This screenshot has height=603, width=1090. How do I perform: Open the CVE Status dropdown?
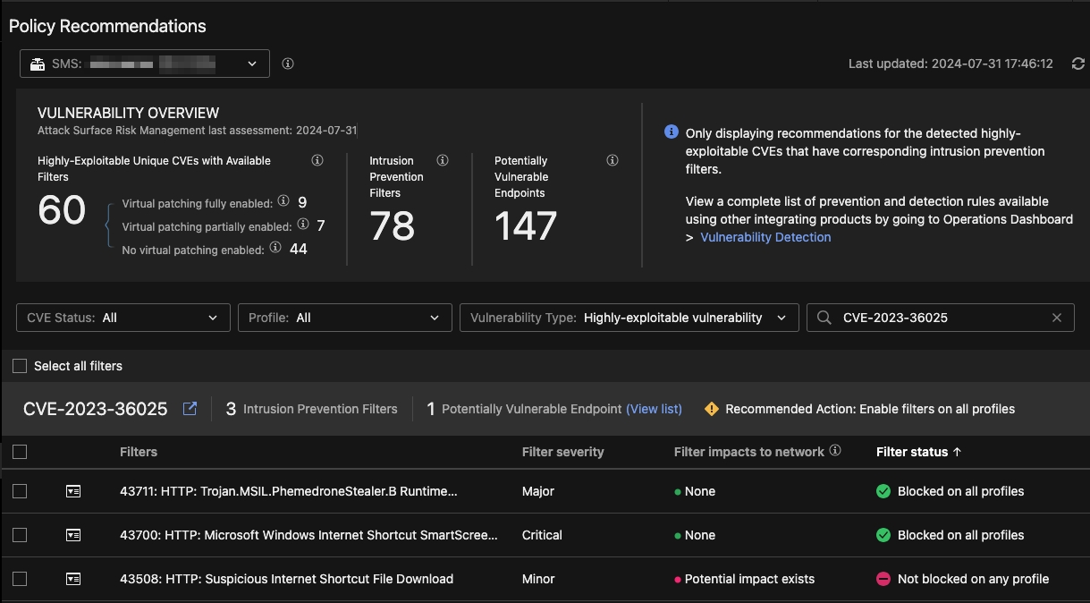tap(123, 318)
